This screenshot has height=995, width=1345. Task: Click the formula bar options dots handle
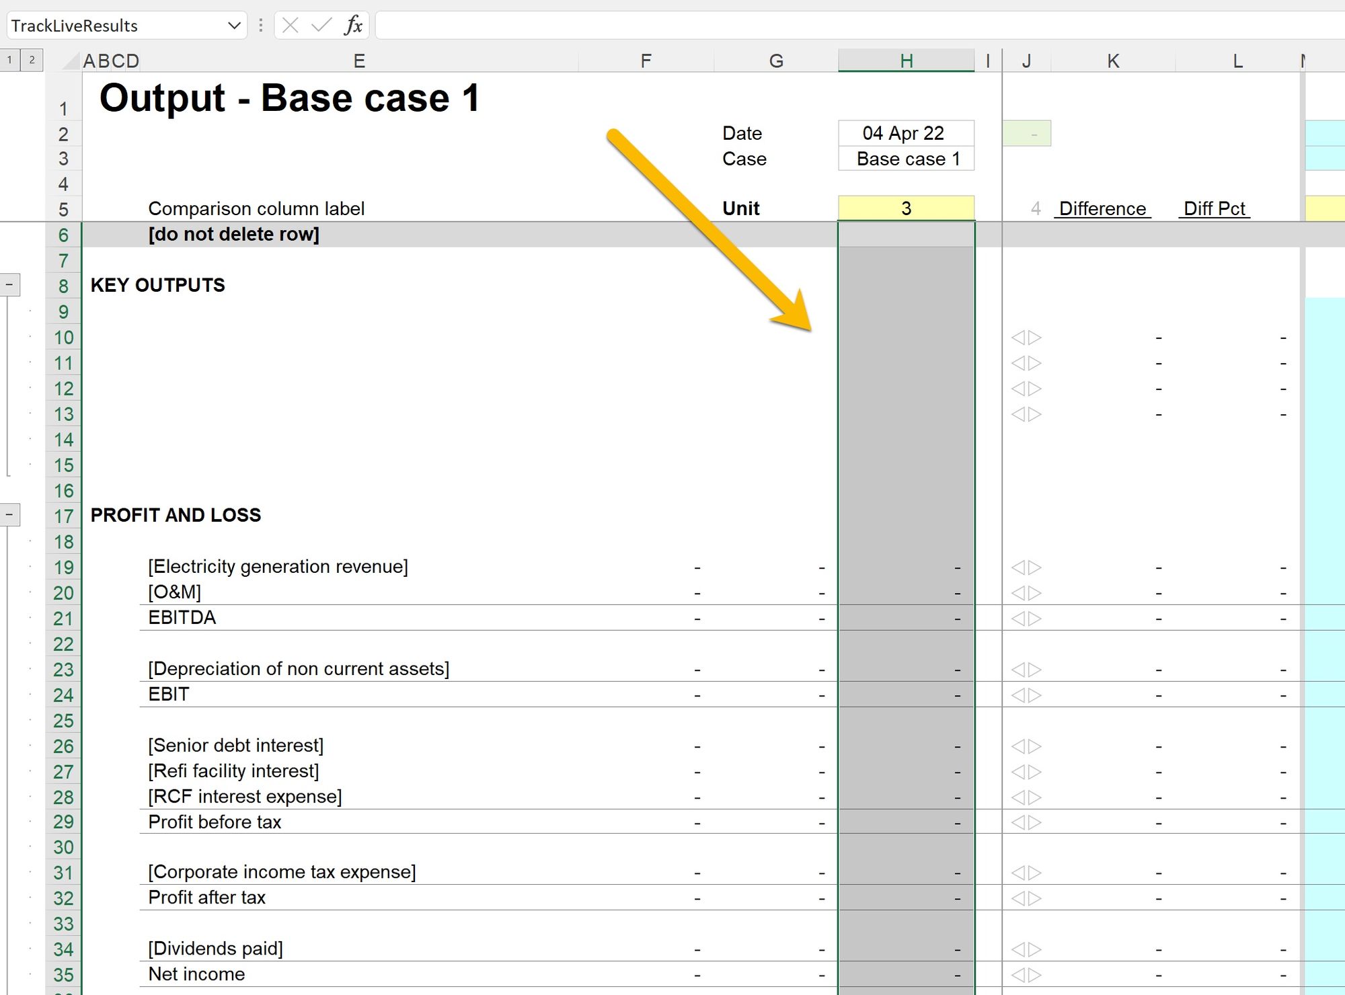pos(261,26)
